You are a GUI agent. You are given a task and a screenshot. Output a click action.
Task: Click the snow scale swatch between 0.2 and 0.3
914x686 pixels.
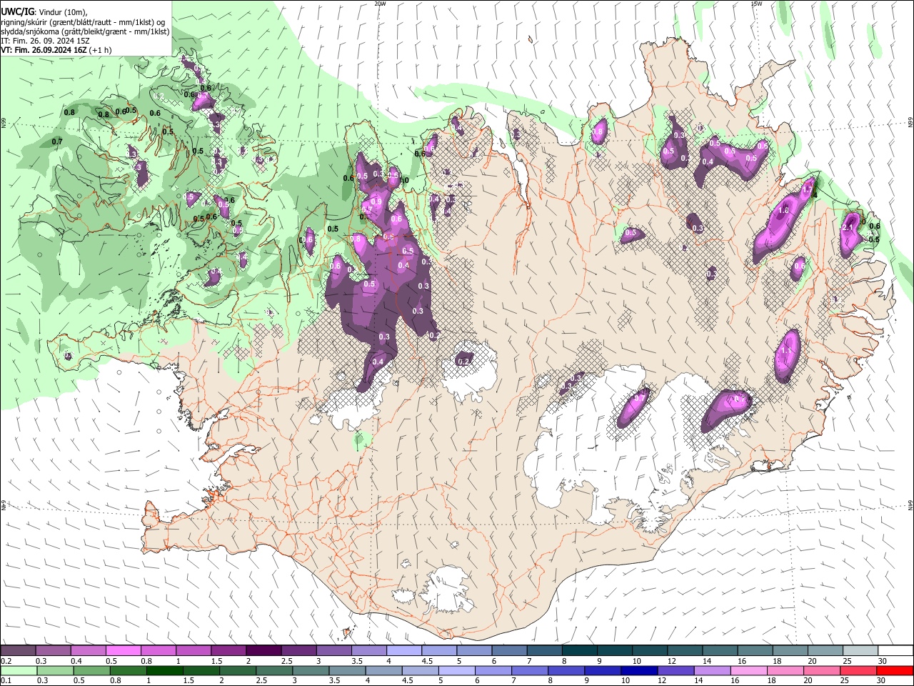coord(18,650)
